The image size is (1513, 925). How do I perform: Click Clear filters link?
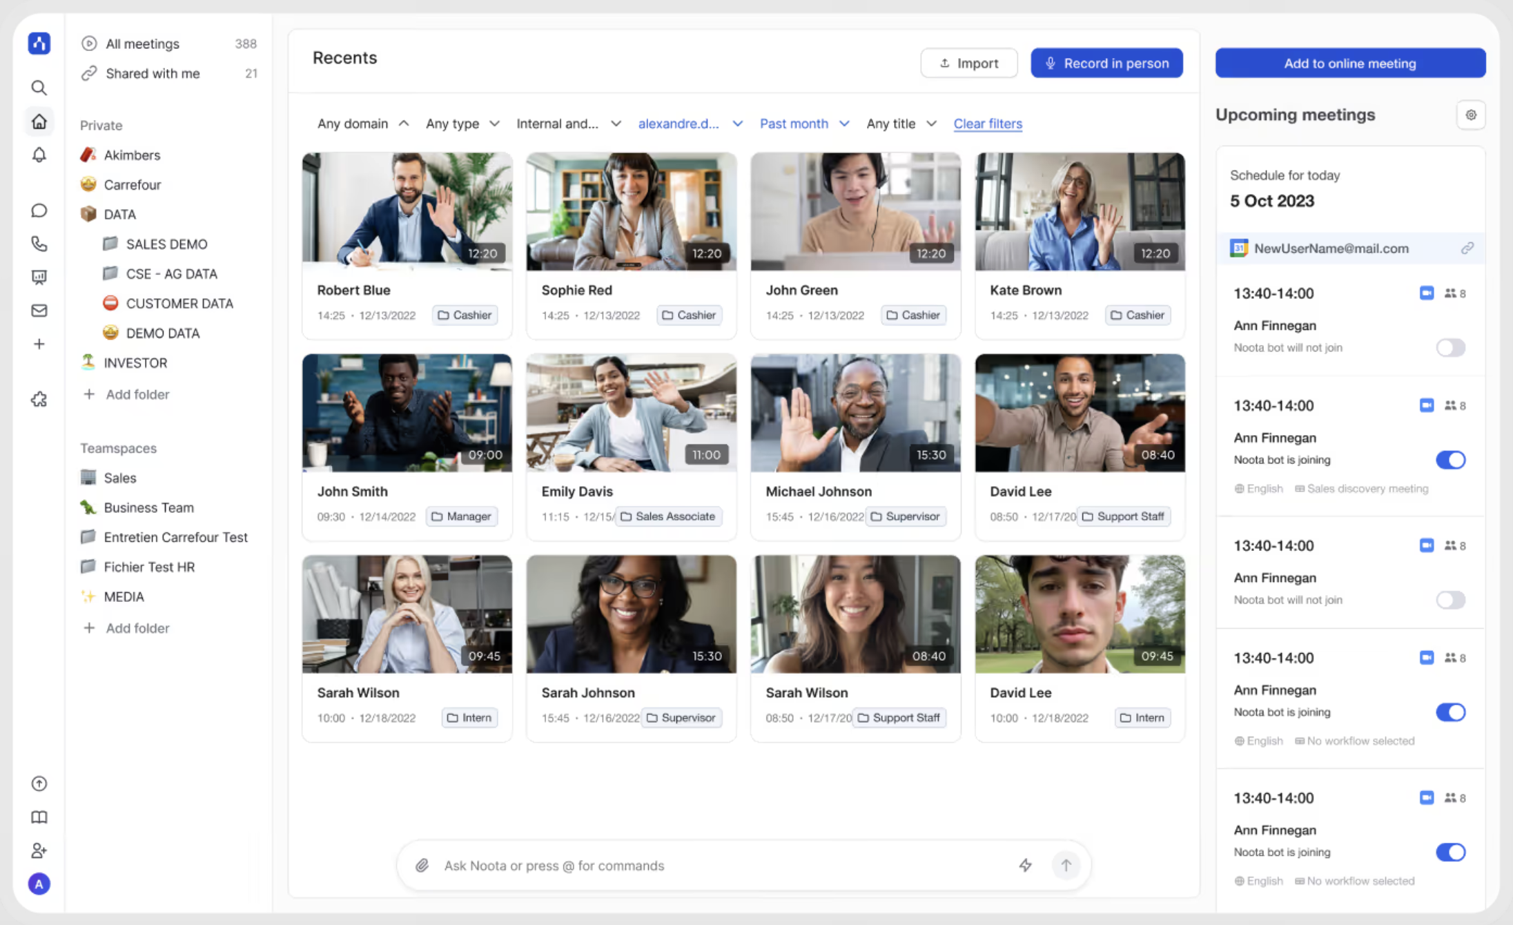[x=988, y=124]
